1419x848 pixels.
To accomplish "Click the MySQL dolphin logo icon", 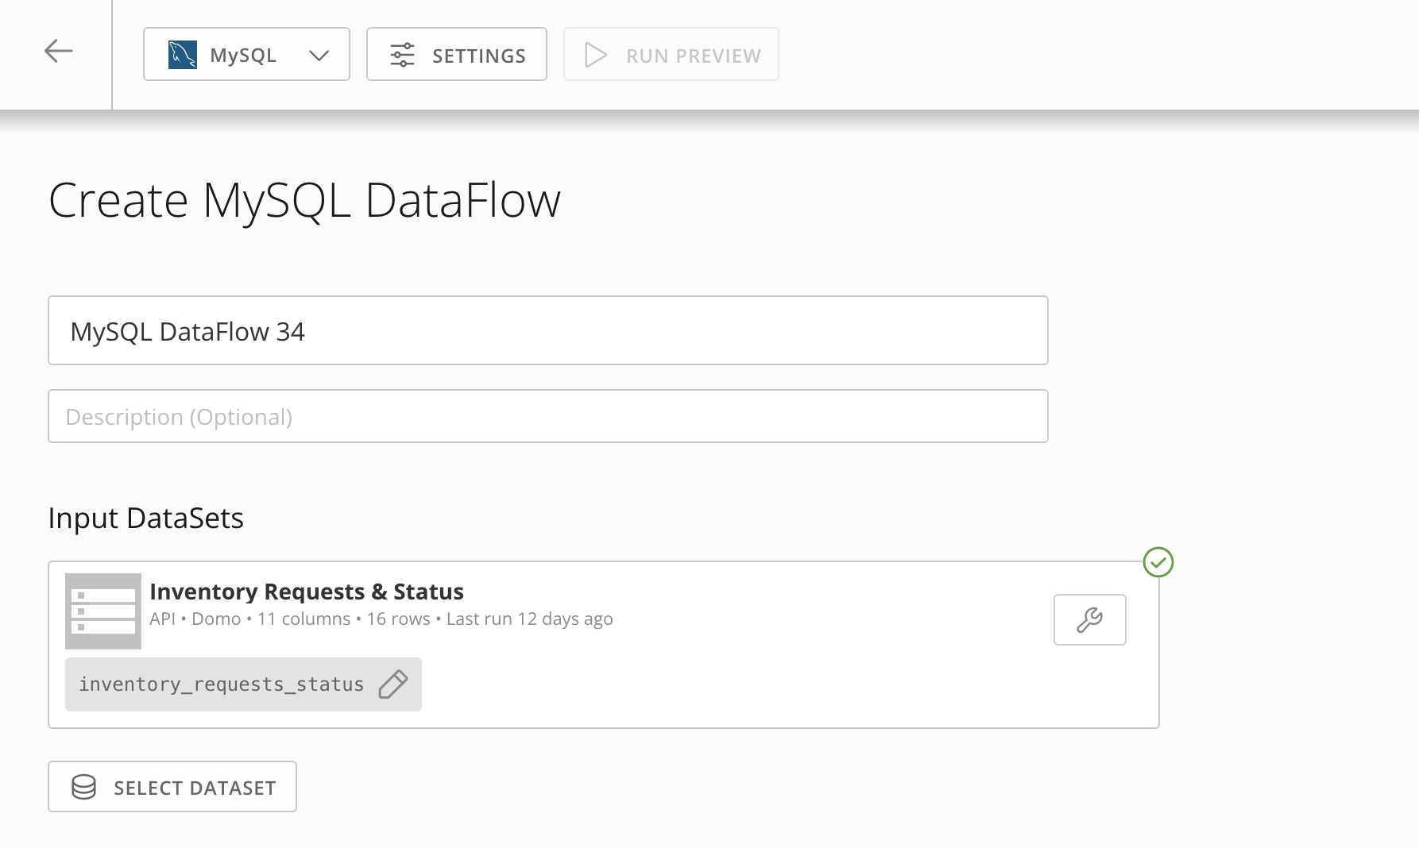I will pyautogui.click(x=183, y=55).
